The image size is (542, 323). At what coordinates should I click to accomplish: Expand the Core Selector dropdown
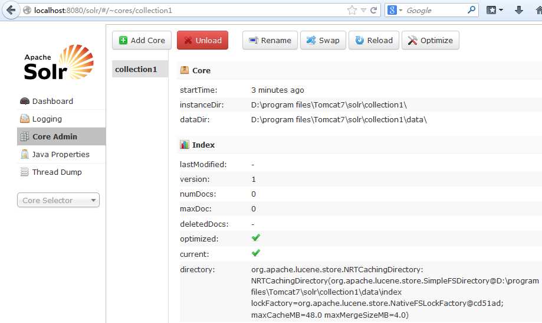coord(58,200)
